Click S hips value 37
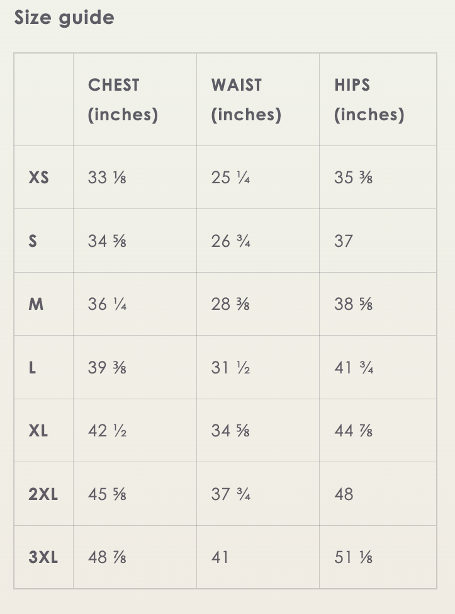 click(344, 241)
